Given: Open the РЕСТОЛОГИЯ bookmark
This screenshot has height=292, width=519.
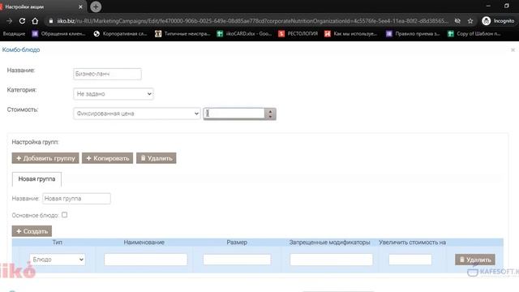Looking at the screenshot, I should [298, 33].
